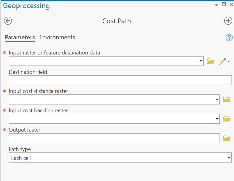Click the back arrow icon
Image resolution: width=234 pixels, height=181 pixels.
coord(8,21)
